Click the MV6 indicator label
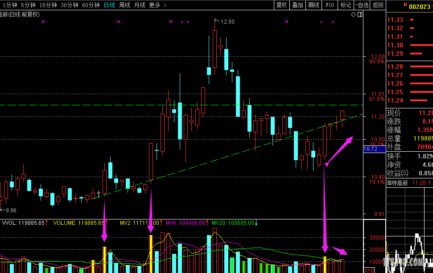Image resolution: width=433 pixels, height=273 pixels. tap(186, 223)
